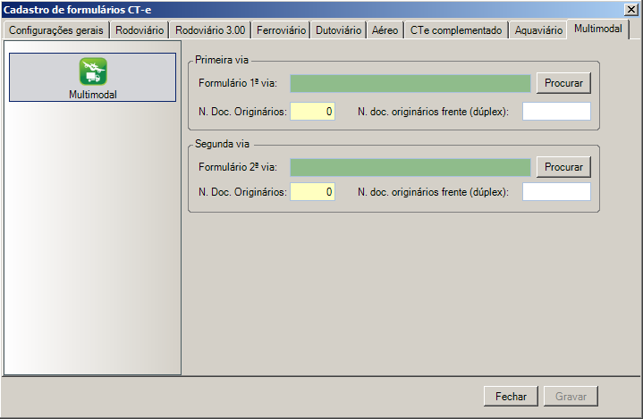Switch to the Aéreo tab

tap(385, 30)
